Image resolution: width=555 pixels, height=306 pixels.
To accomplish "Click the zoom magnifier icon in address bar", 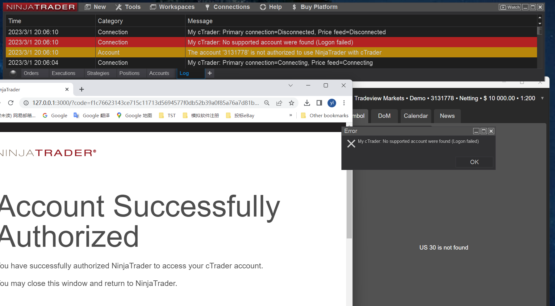I will pos(267,103).
